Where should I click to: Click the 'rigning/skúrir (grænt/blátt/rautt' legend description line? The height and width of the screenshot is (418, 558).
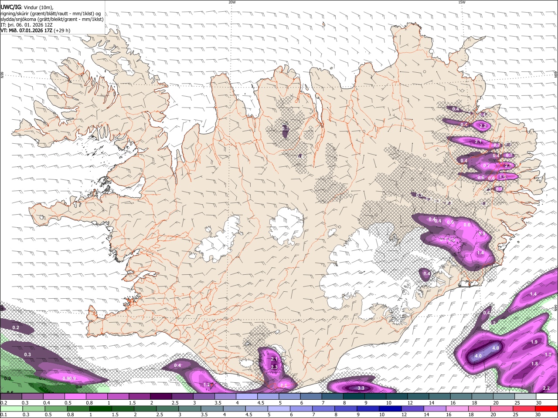tap(51, 13)
